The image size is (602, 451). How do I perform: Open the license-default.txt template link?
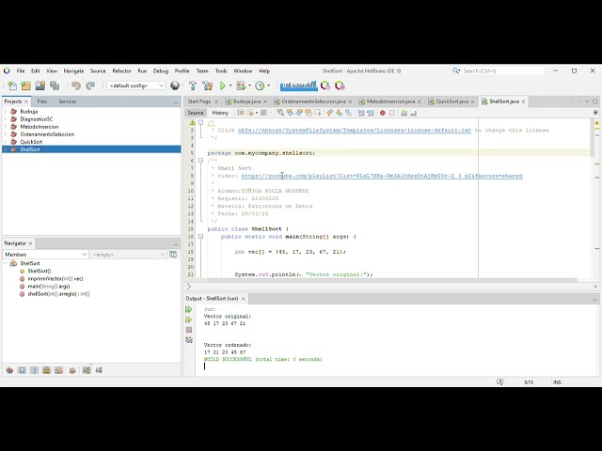[355, 130]
